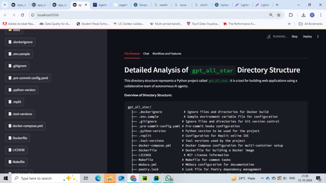Switch to the issue Google tab

(x=182, y=5)
